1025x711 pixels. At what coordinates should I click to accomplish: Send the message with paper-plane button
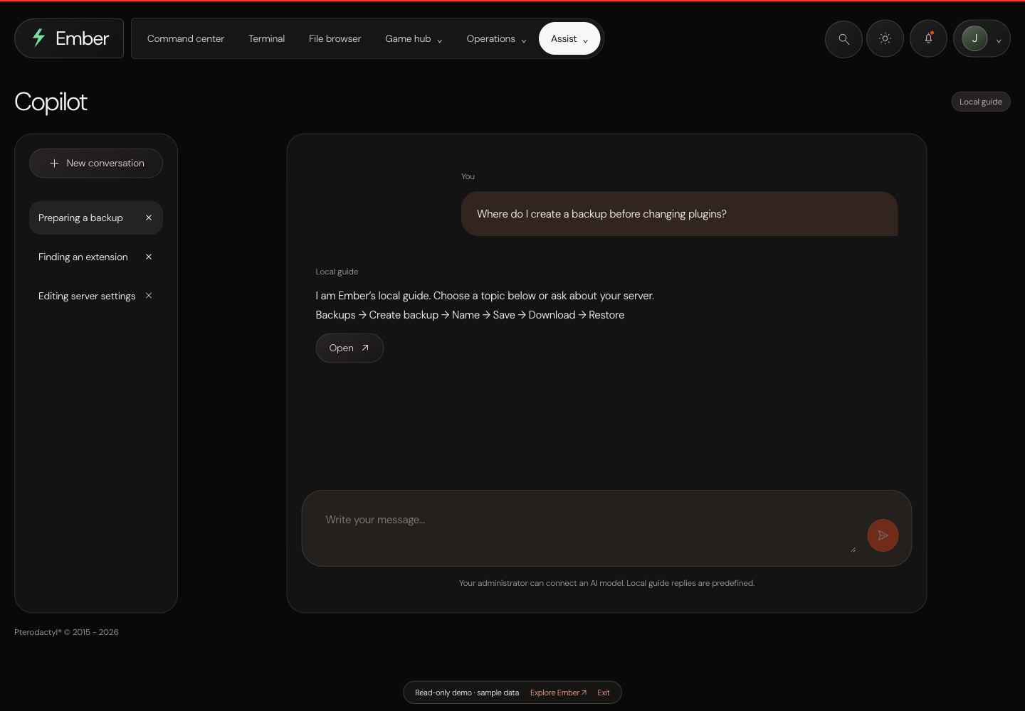[883, 535]
